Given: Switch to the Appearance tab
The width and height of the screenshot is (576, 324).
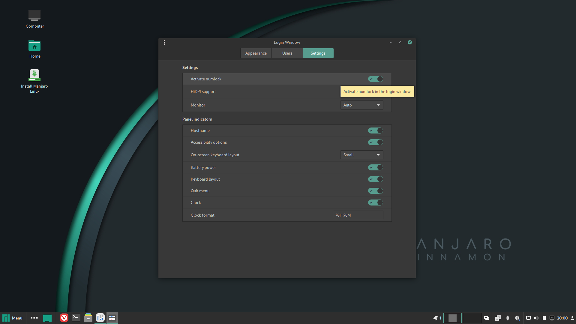Looking at the screenshot, I should click(256, 53).
